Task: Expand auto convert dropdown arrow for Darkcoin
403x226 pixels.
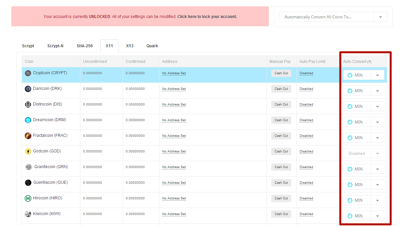Action: pos(377,91)
